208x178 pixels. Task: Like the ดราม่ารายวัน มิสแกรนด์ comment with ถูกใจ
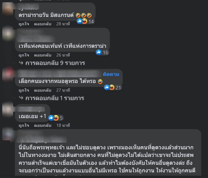(x=24, y=24)
